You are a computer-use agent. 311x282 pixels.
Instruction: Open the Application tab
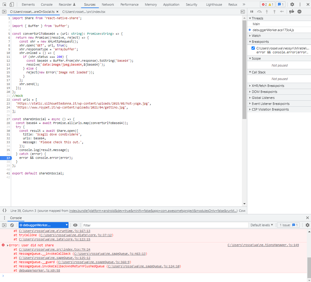click(171, 4)
